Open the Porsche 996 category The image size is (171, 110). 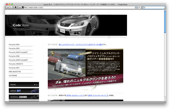coord(14,56)
